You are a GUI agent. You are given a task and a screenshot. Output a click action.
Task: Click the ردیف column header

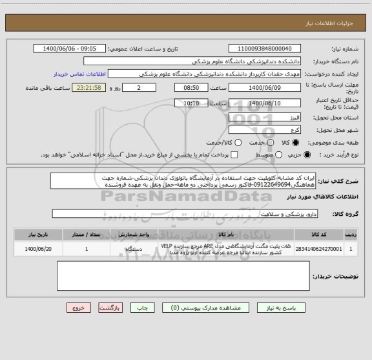pyautogui.click(x=351, y=235)
